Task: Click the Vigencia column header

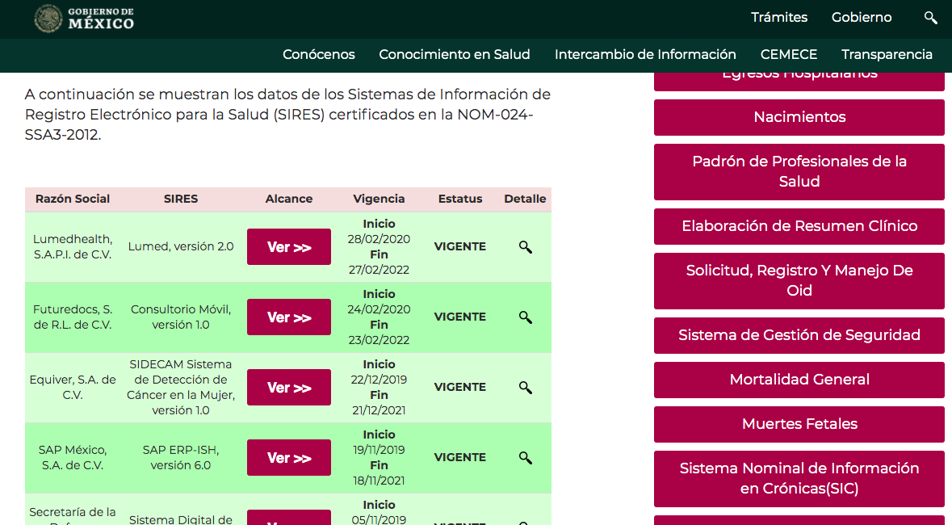Action: coord(379,199)
